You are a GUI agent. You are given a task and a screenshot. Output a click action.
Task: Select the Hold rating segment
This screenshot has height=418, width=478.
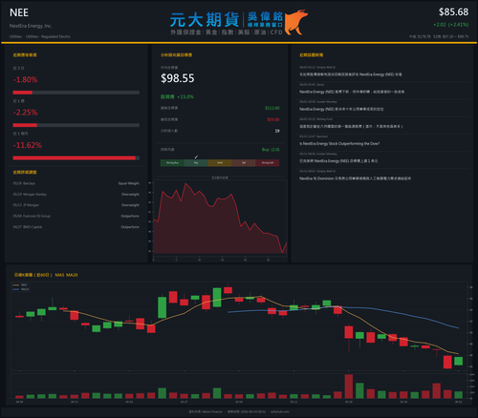pos(220,163)
